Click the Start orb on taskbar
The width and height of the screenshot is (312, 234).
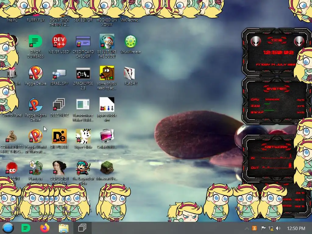(x=8, y=228)
